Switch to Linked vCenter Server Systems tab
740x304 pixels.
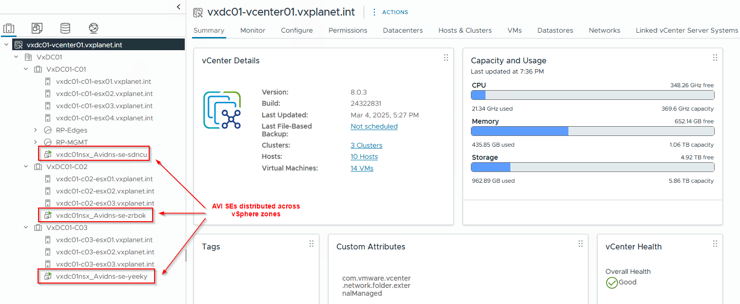(687, 30)
